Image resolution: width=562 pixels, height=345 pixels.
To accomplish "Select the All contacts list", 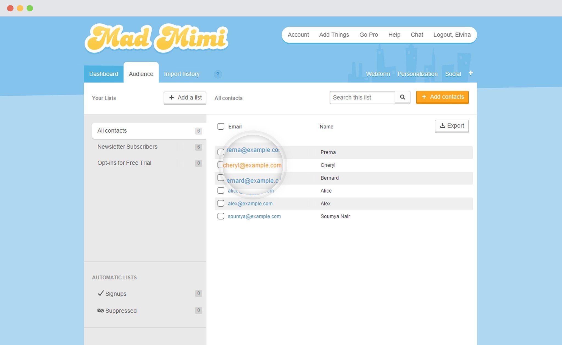I will (x=149, y=131).
